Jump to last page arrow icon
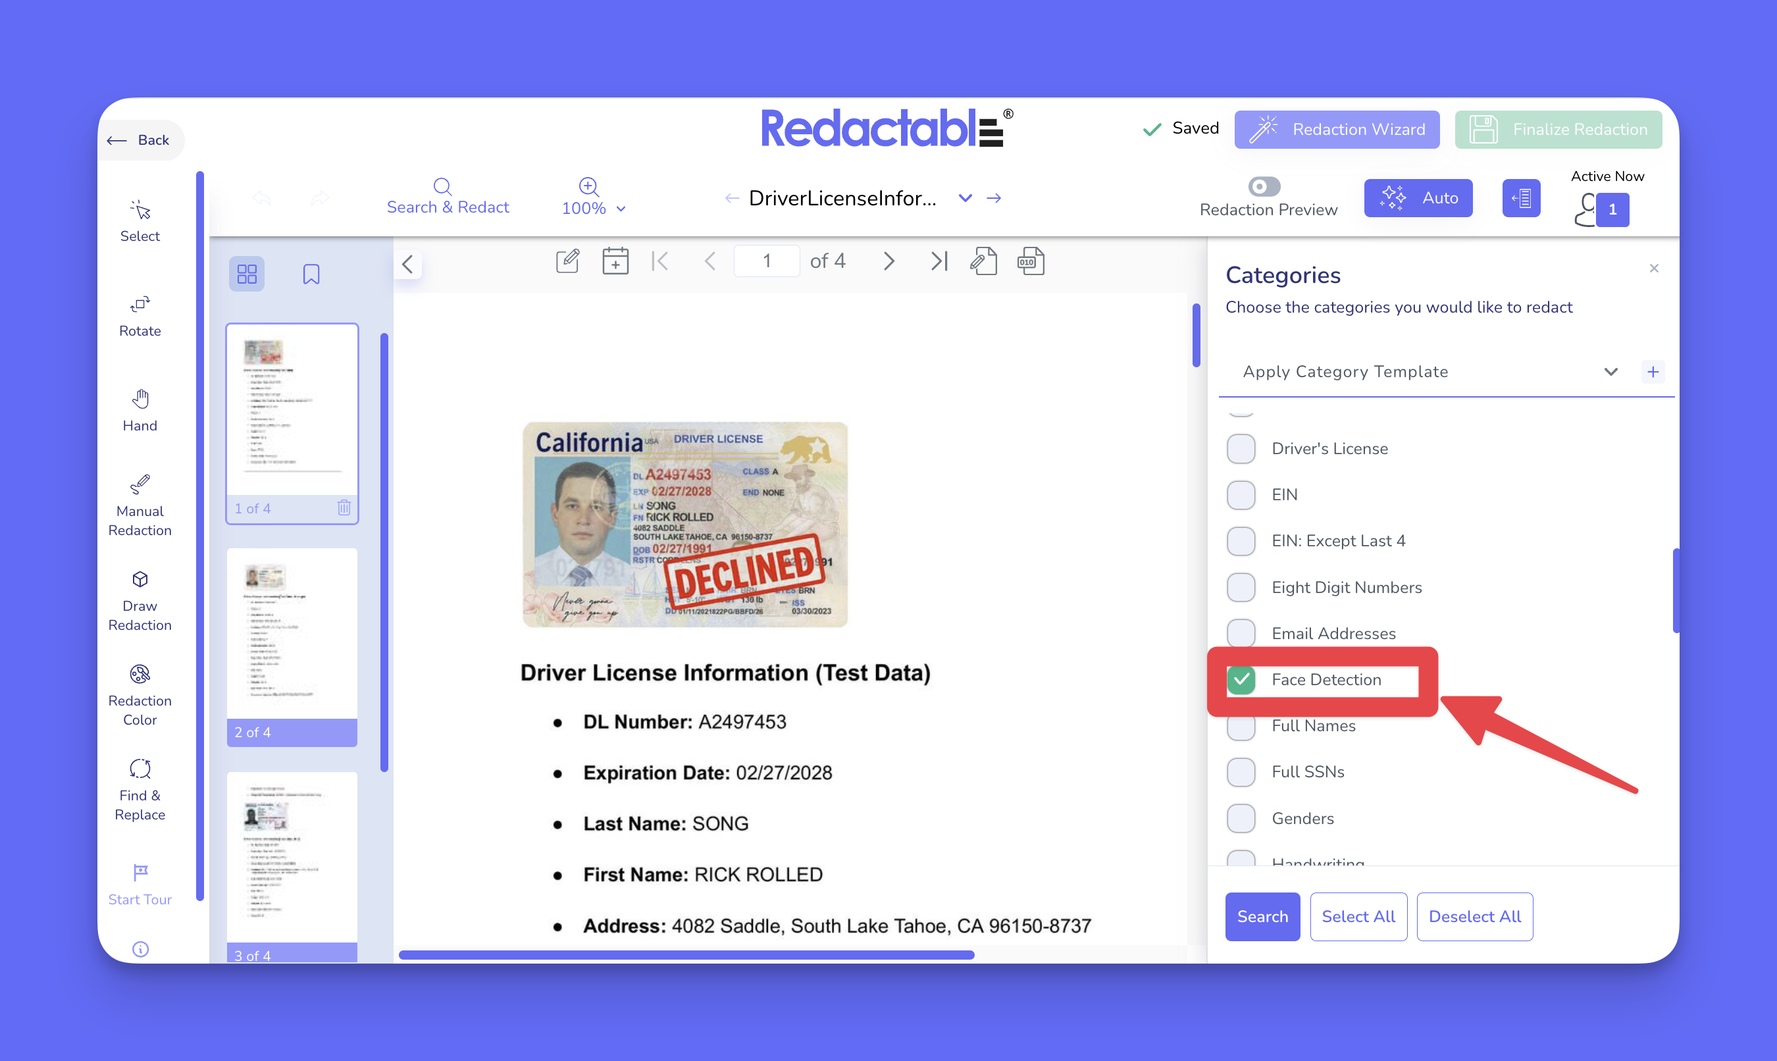This screenshot has height=1061, width=1777. pyautogui.click(x=939, y=261)
